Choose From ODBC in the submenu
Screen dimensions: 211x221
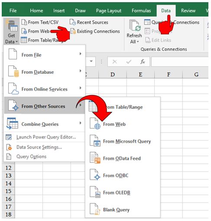(x=123, y=175)
